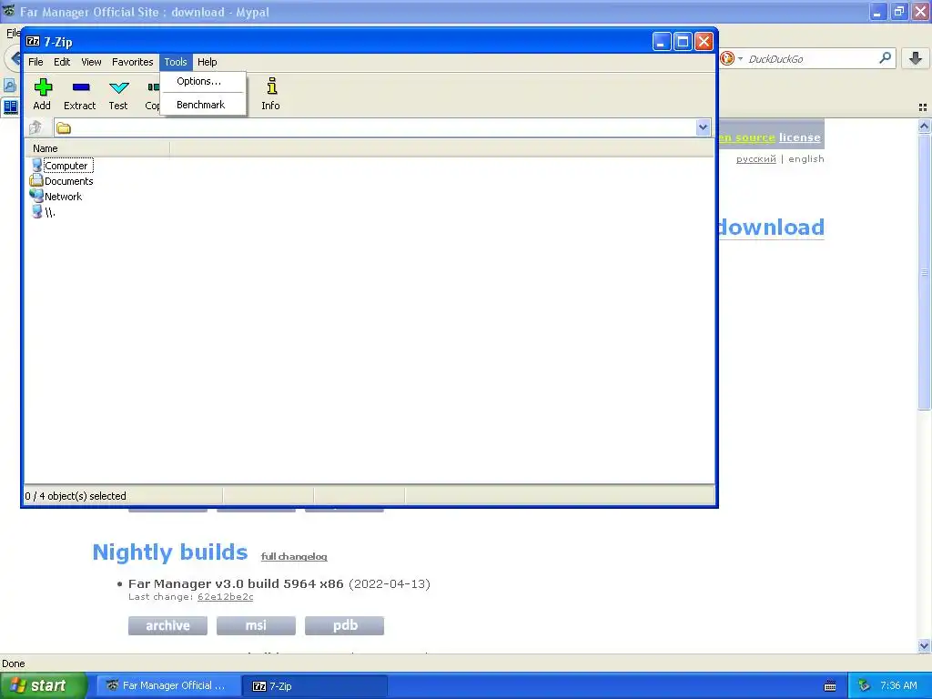Click the Windows start button
The height and width of the screenshot is (699, 932).
(x=44, y=686)
